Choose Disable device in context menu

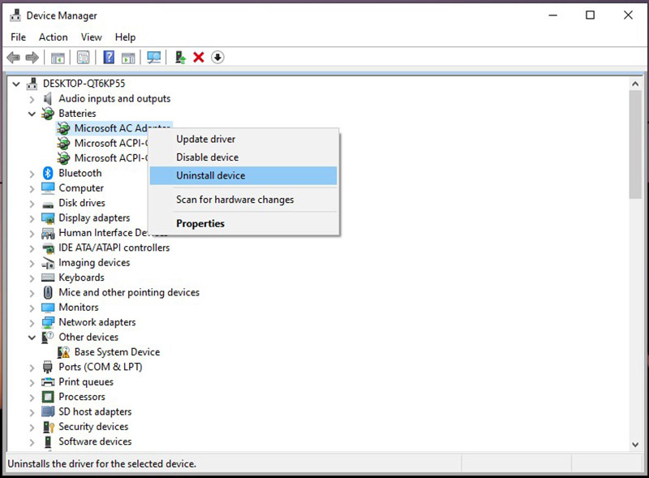(x=243, y=157)
